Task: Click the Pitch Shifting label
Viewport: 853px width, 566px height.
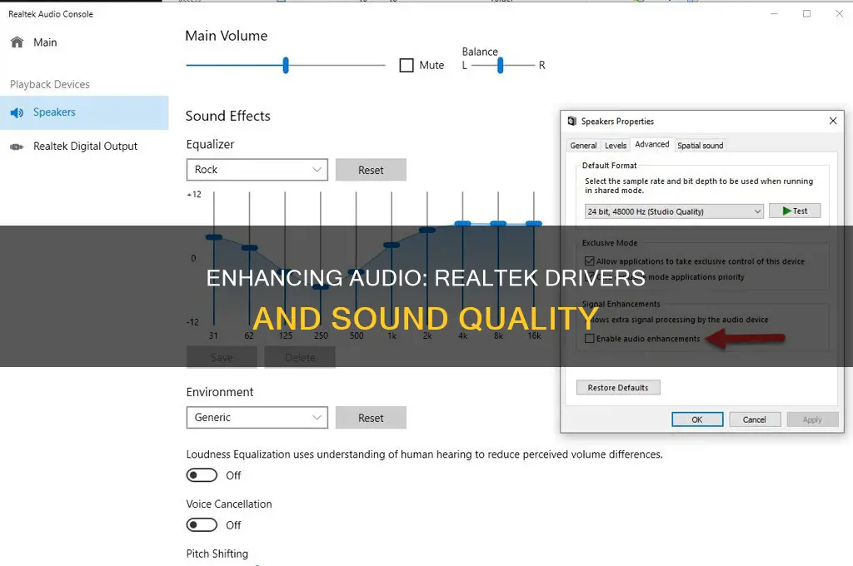Action: pyautogui.click(x=217, y=554)
